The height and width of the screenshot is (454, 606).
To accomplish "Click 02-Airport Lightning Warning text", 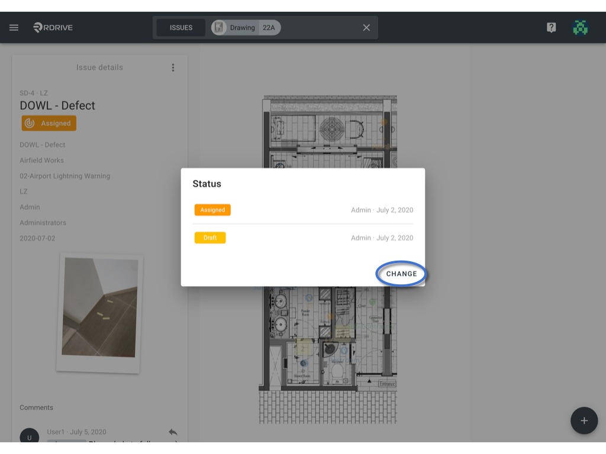I will 65,176.
